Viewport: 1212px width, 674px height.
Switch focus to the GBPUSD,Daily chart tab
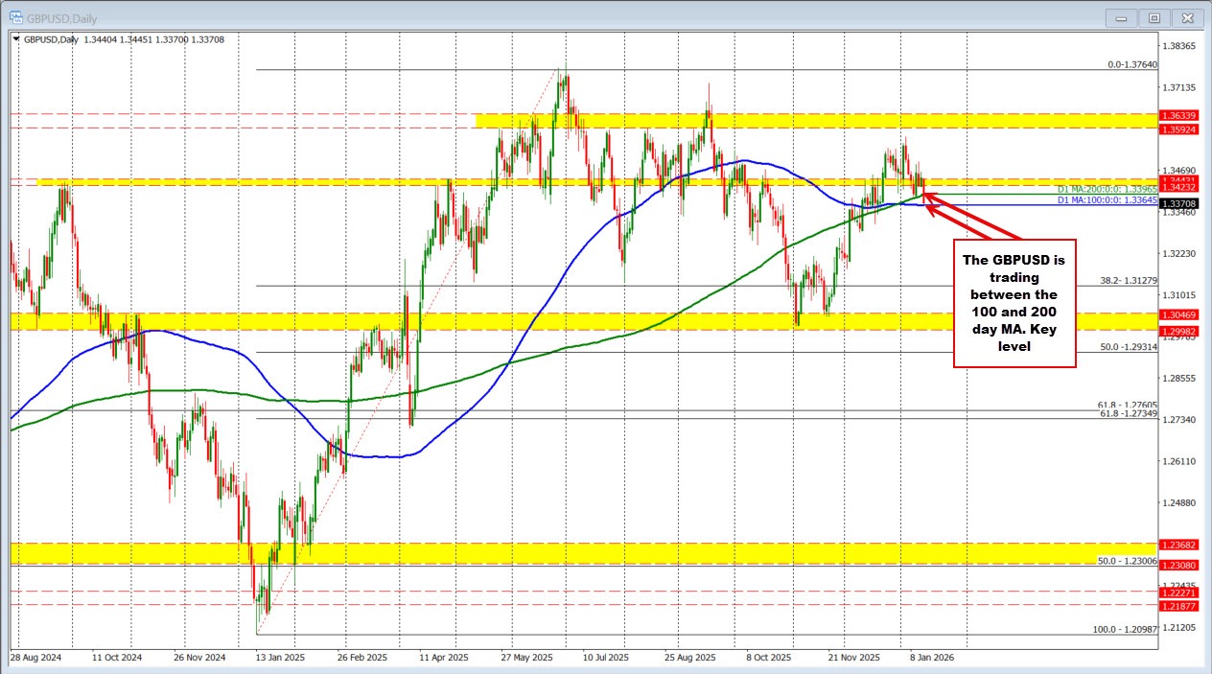coord(58,17)
